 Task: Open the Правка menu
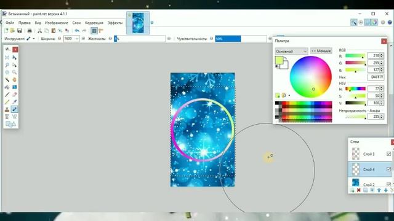click(x=25, y=23)
